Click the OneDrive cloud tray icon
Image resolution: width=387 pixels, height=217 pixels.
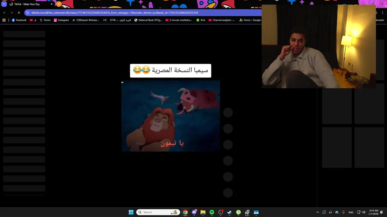337,212
